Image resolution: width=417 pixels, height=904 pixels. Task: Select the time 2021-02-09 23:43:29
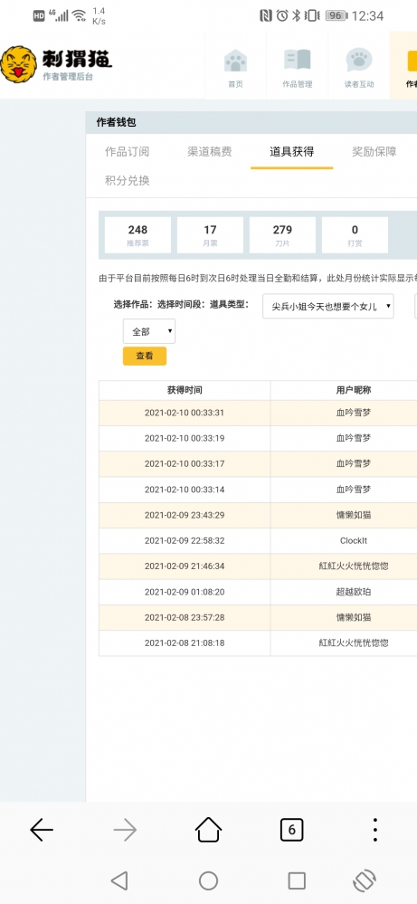coord(185,515)
